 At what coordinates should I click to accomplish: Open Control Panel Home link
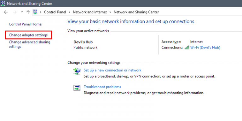click(25, 24)
